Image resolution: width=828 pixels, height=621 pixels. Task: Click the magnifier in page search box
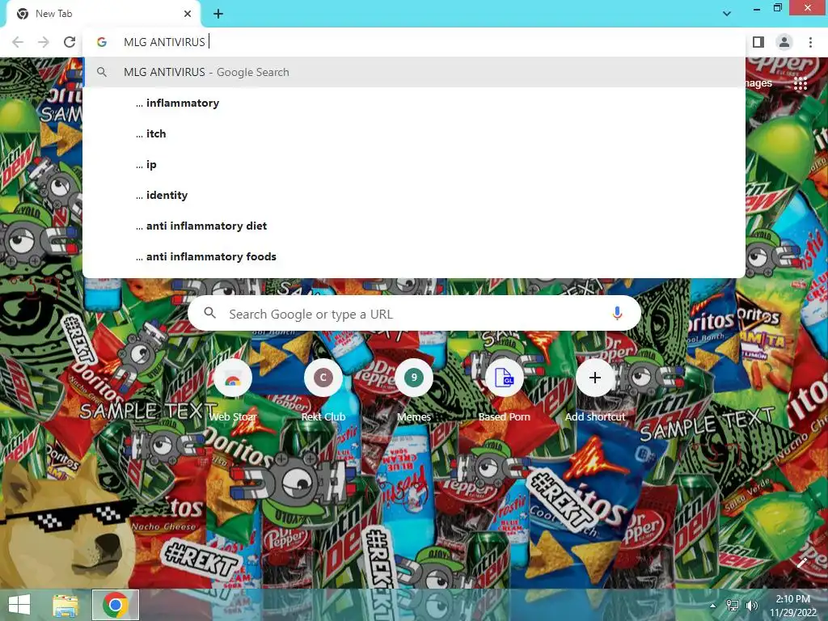pos(210,313)
